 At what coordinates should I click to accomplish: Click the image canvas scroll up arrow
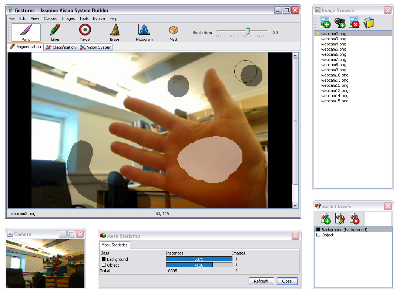pos(295,56)
